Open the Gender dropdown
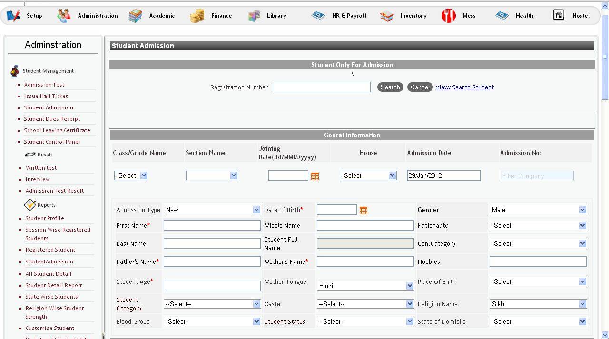The height and width of the screenshot is (339, 609). coord(538,210)
